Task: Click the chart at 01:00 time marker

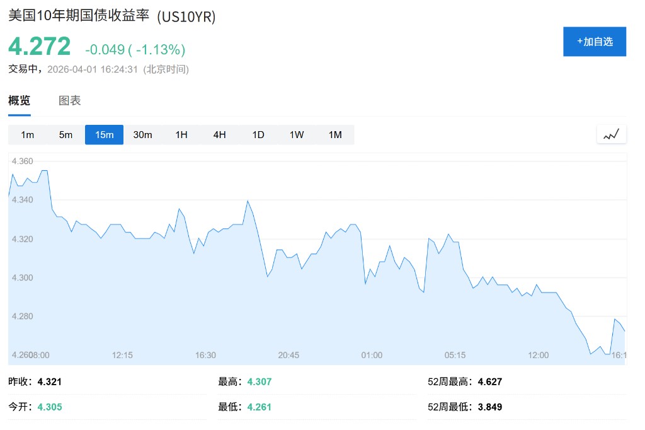Action: pyautogui.click(x=372, y=355)
